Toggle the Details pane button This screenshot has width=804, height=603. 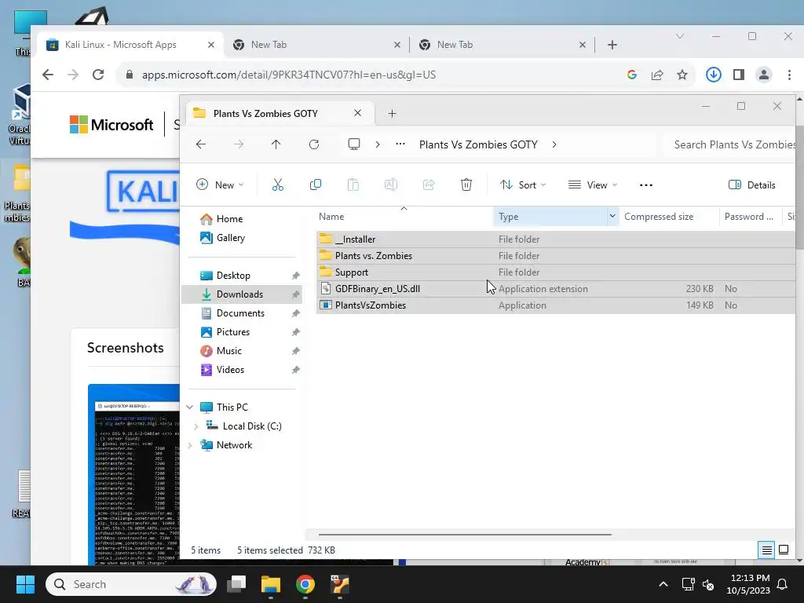[x=752, y=185]
